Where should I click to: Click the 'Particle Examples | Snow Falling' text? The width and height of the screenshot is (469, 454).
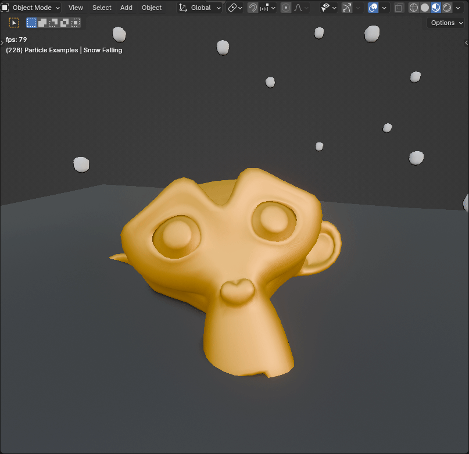(73, 50)
